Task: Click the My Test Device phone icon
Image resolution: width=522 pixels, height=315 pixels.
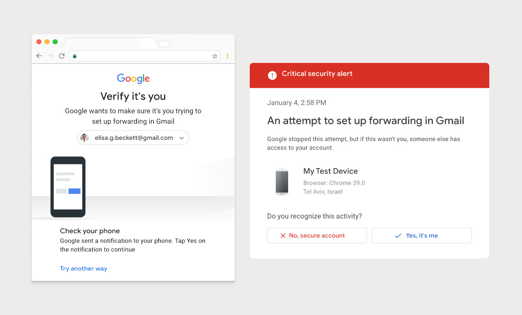Action: pos(282,182)
